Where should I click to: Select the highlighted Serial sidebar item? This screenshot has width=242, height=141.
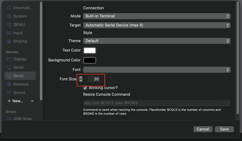[x=20, y=76]
